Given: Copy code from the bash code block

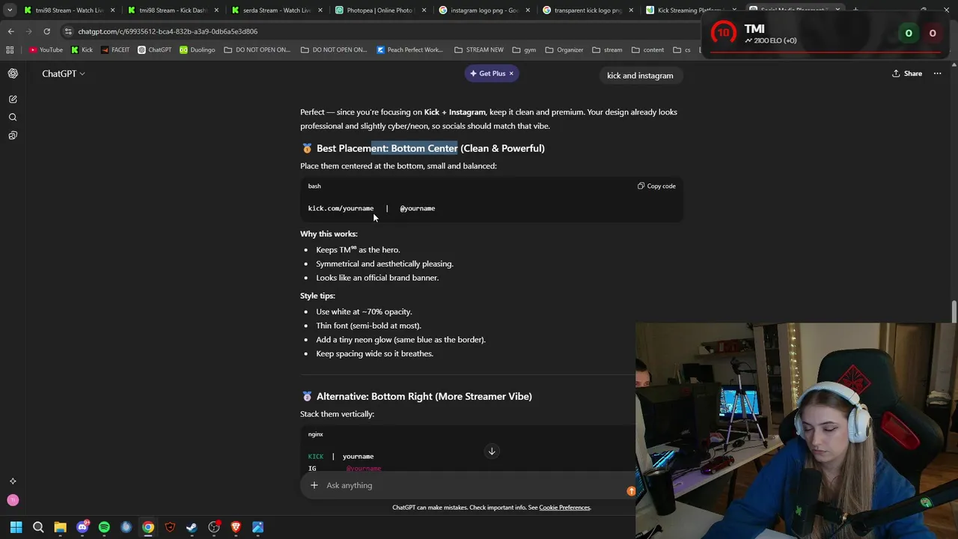Looking at the screenshot, I should (656, 186).
